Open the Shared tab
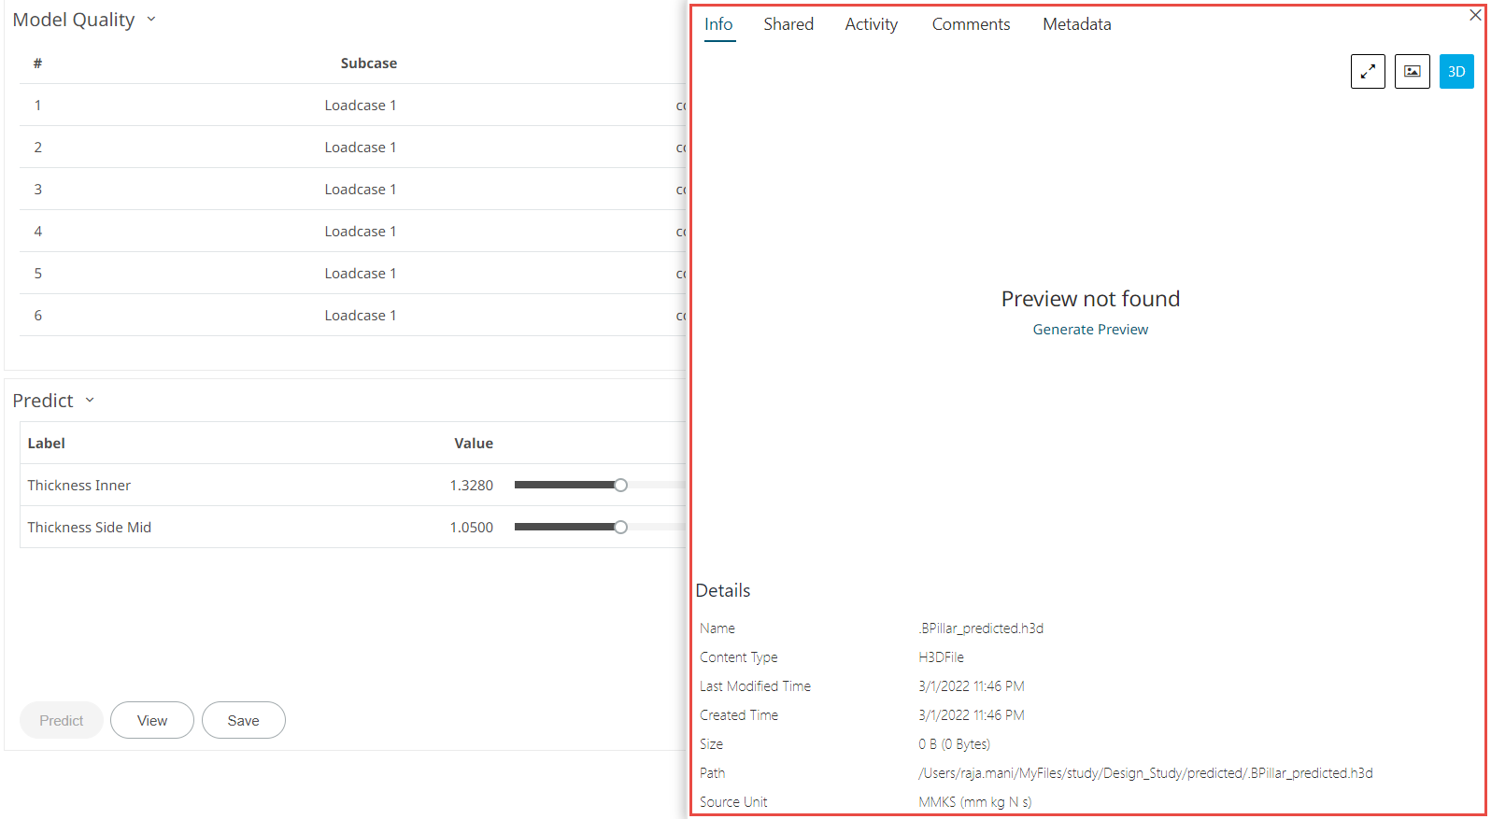 pyautogui.click(x=788, y=24)
